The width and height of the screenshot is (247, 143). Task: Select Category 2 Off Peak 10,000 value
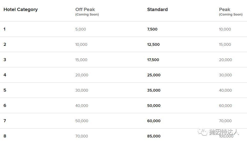[x=81, y=44]
